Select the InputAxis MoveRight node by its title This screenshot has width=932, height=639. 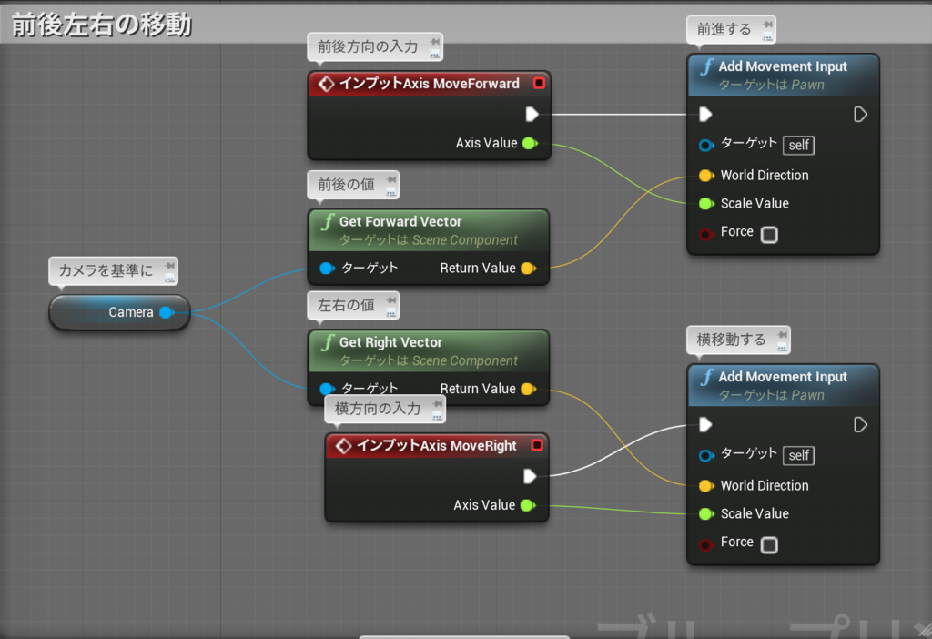[x=436, y=446]
